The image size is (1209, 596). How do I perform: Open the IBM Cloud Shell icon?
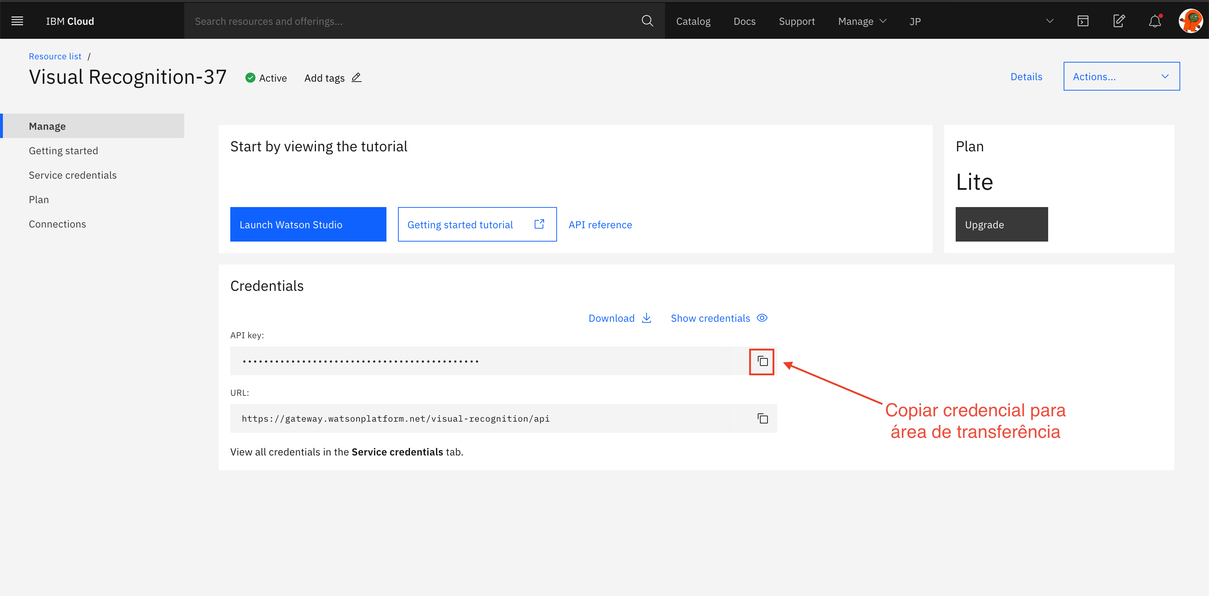click(x=1083, y=21)
